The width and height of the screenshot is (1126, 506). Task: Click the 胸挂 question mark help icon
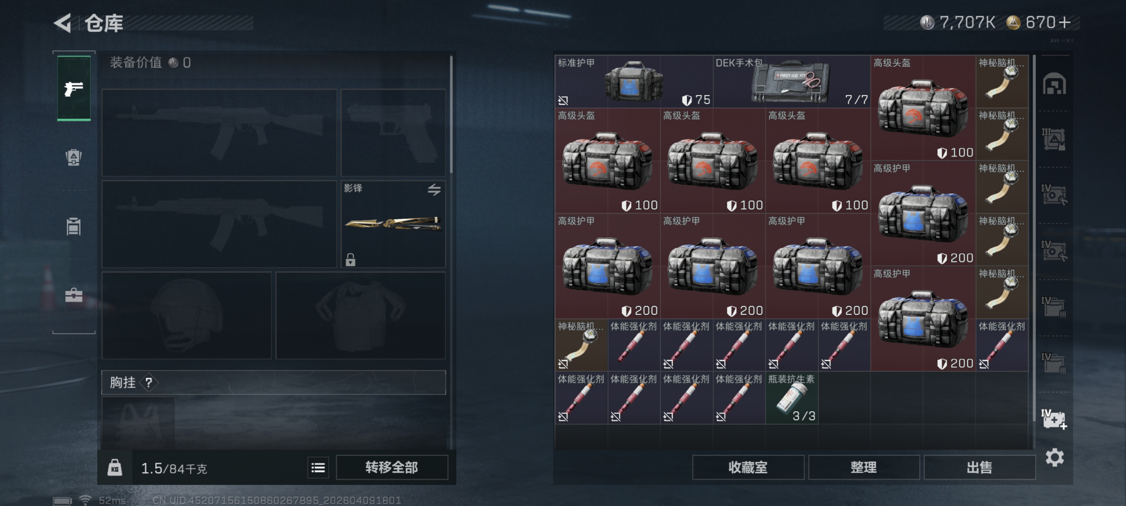(149, 383)
